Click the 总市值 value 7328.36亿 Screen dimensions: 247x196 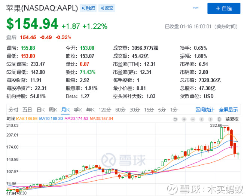point(210,80)
